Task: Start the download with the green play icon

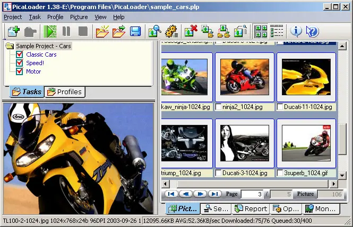Action: click(x=50, y=31)
